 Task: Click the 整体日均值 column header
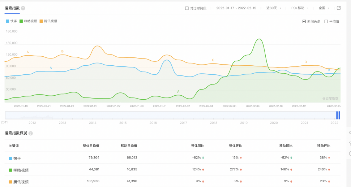click(91, 146)
